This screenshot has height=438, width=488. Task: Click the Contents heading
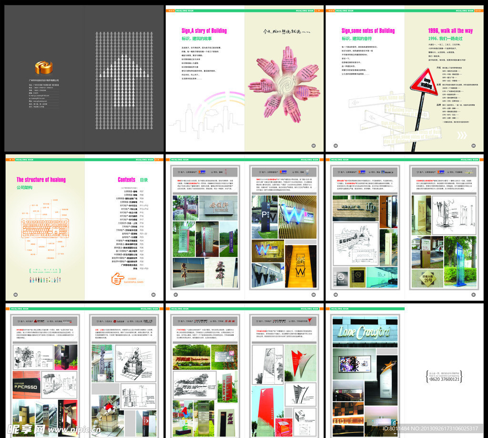pos(127,180)
